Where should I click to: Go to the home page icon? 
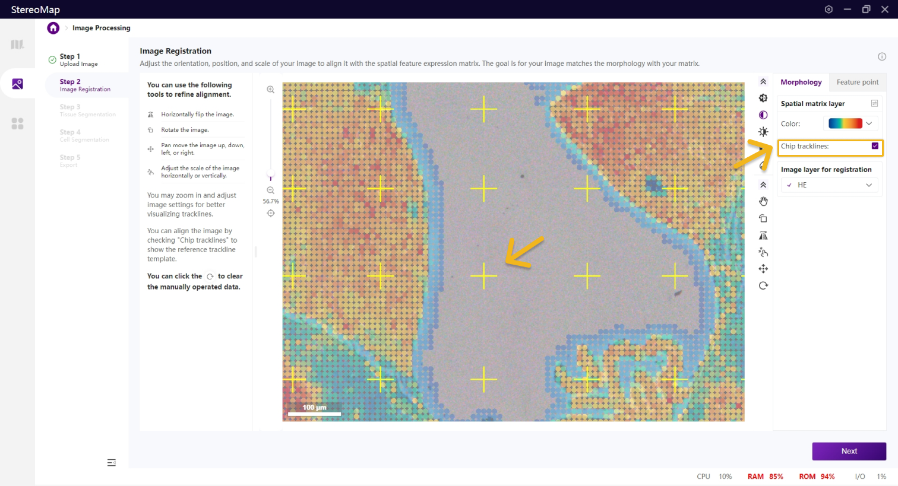(53, 28)
